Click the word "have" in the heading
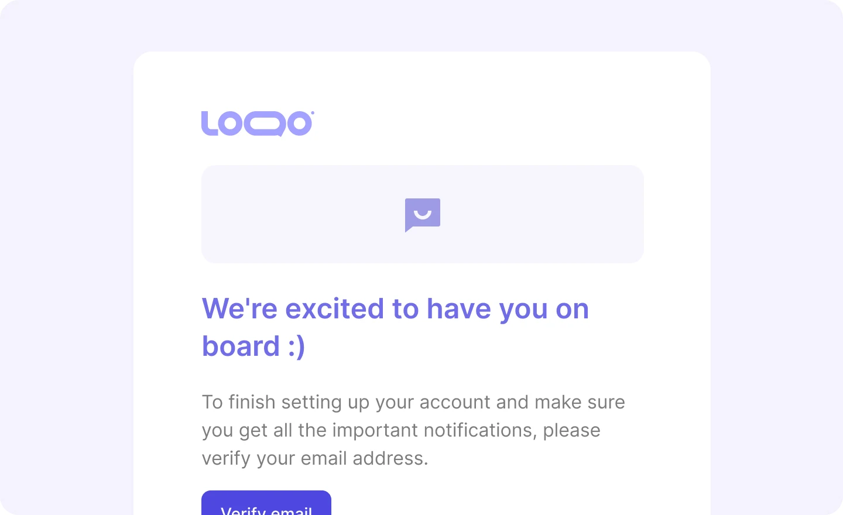This screenshot has height=515, width=843. (x=459, y=308)
